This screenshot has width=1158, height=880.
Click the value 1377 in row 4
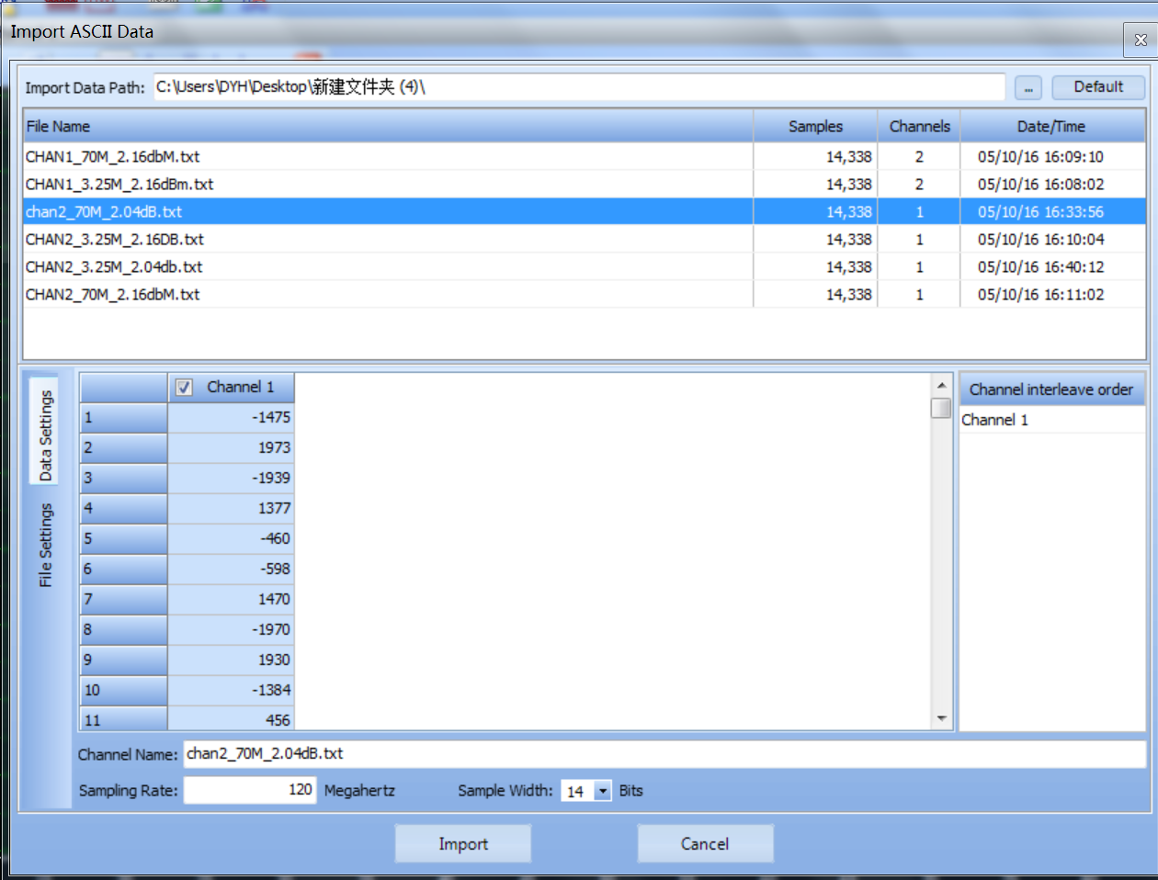232,509
